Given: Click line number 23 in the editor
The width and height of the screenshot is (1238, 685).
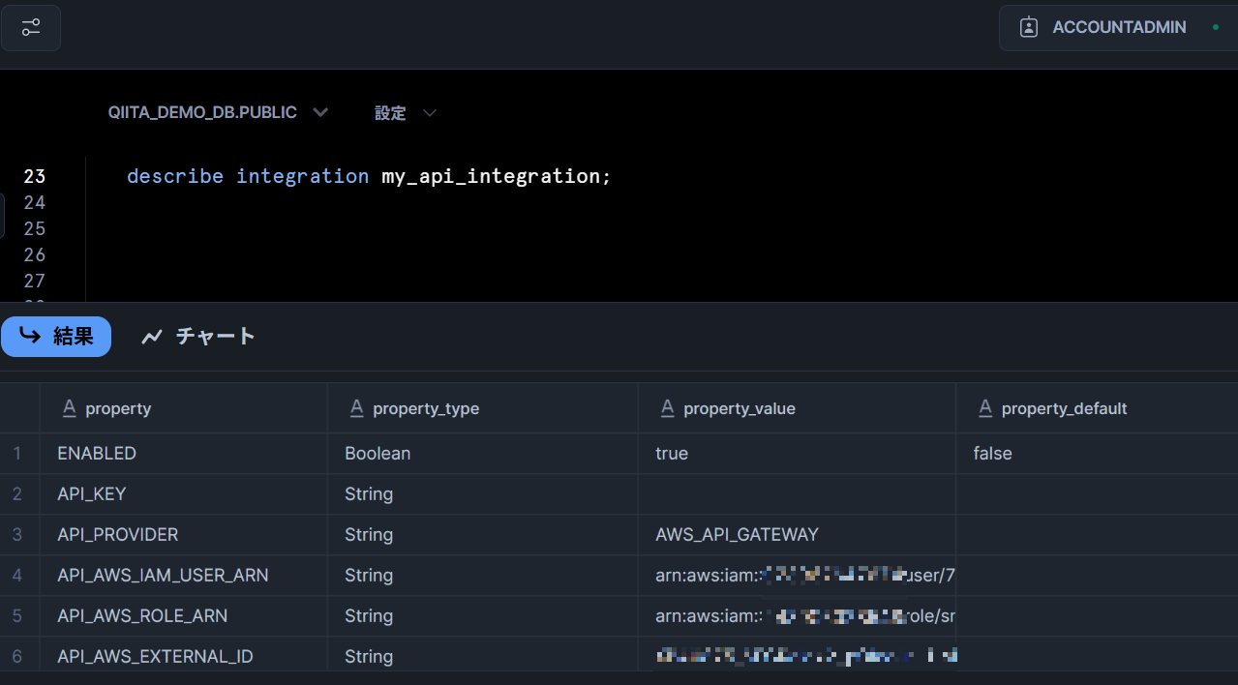Looking at the screenshot, I should point(35,176).
